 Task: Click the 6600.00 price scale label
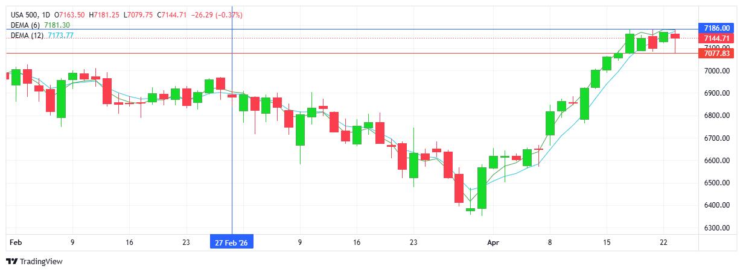tap(716, 161)
